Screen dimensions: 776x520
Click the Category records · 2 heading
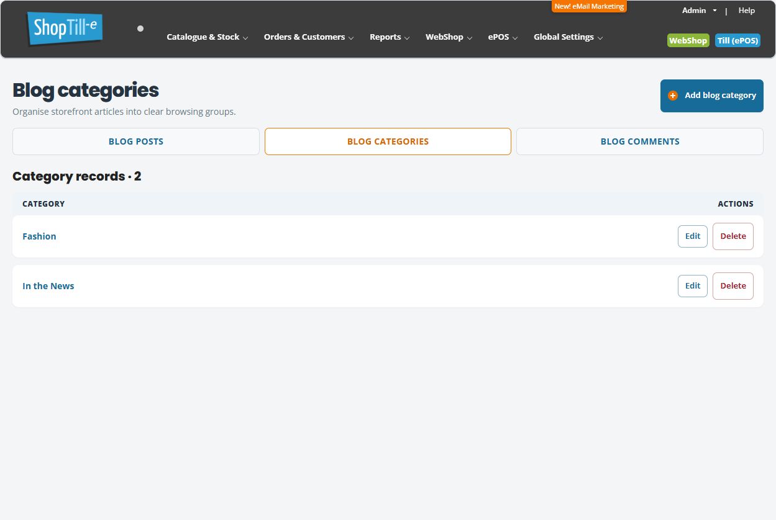pos(77,176)
